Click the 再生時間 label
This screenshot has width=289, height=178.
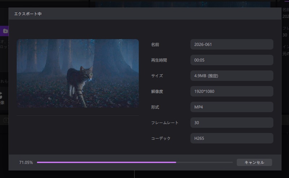(x=159, y=60)
